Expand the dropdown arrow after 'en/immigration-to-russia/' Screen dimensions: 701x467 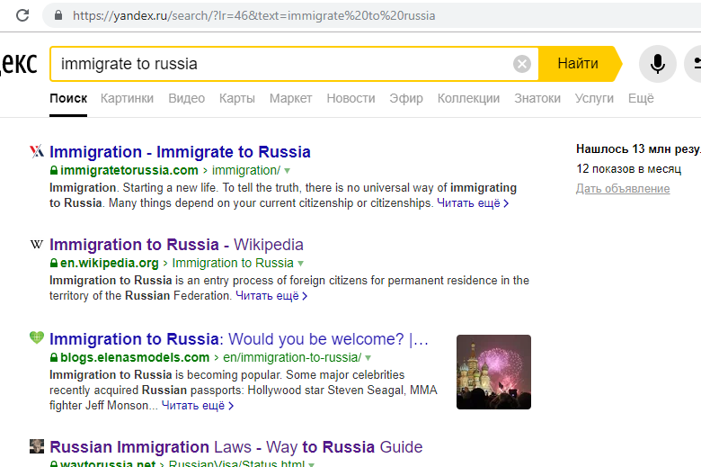tap(368, 358)
